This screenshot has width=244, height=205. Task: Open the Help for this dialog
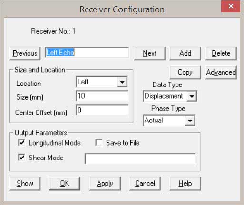tap(185, 184)
